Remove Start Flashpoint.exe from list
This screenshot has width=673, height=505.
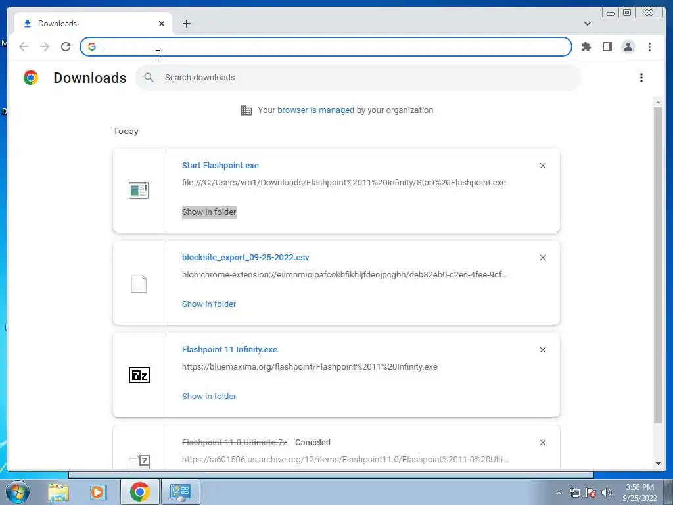point(542,166)
